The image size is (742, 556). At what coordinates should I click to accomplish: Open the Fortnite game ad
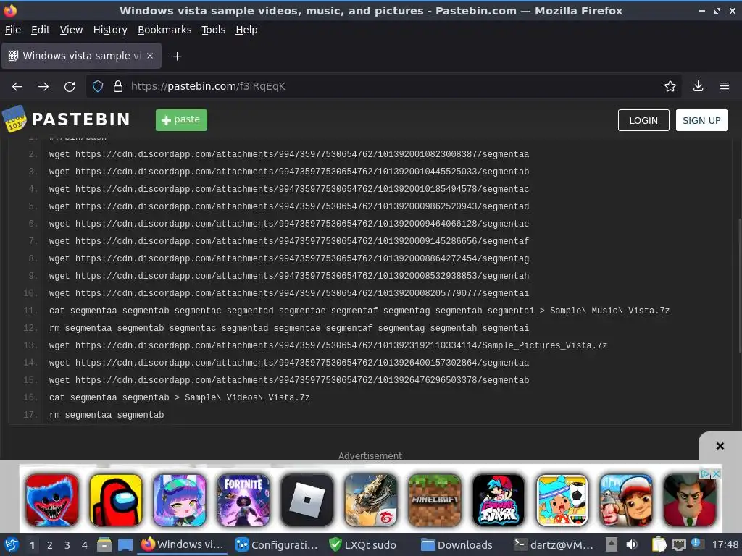click(243, 500)
